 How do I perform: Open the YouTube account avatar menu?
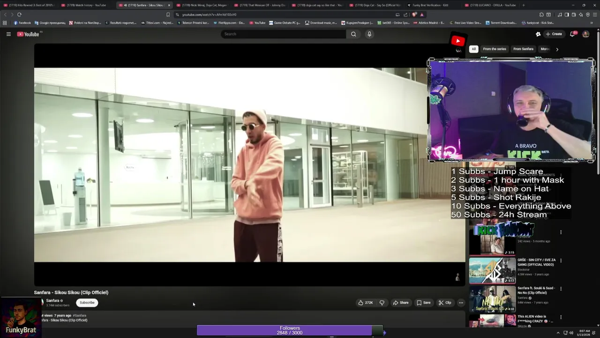[x=585, y=34]
